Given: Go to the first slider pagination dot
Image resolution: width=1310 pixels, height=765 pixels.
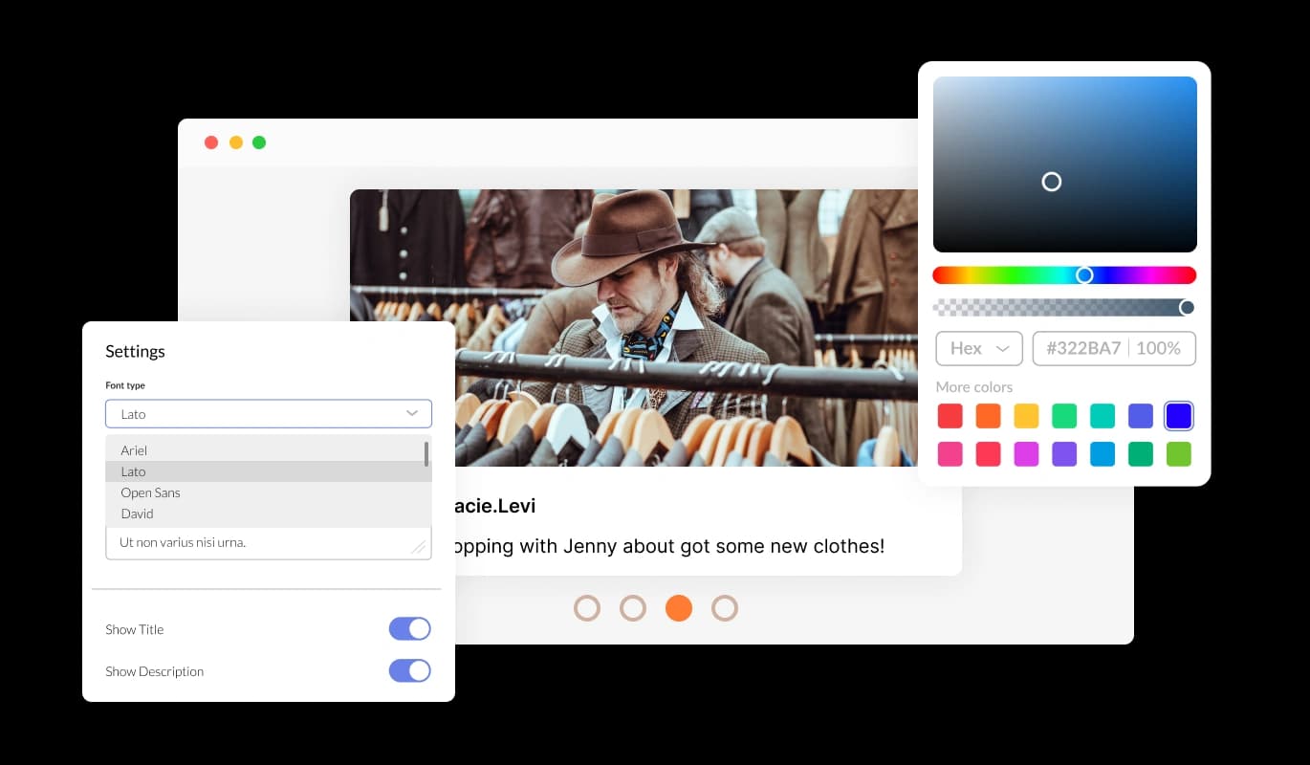Looking at the screenshot, I should 587,608.
